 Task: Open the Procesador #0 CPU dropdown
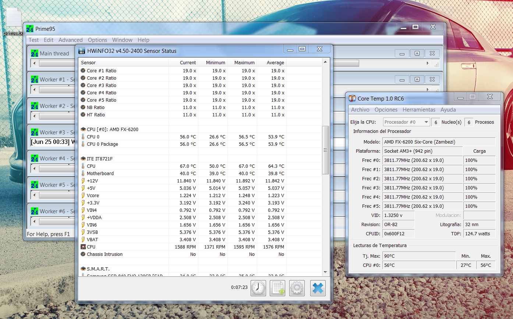coord(406,122)
